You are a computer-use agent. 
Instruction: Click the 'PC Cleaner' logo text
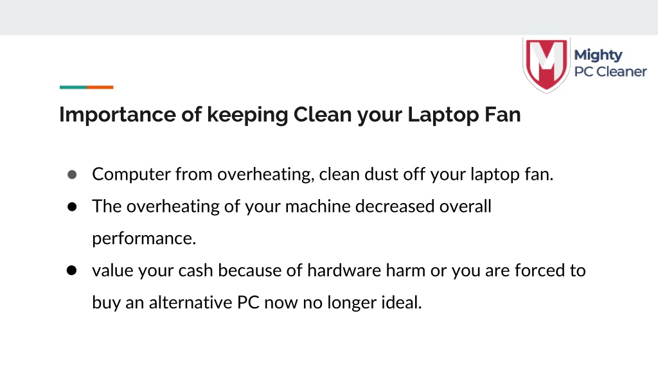click(610, 72)
